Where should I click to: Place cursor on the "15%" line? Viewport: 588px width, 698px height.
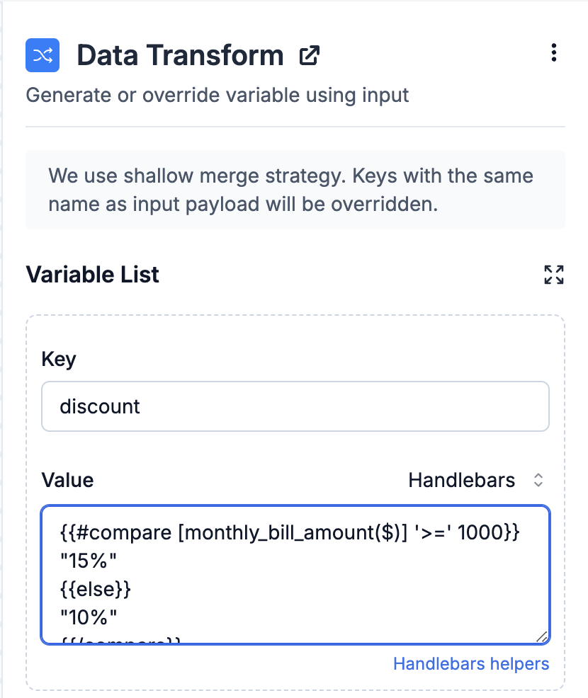click(88, 561)
